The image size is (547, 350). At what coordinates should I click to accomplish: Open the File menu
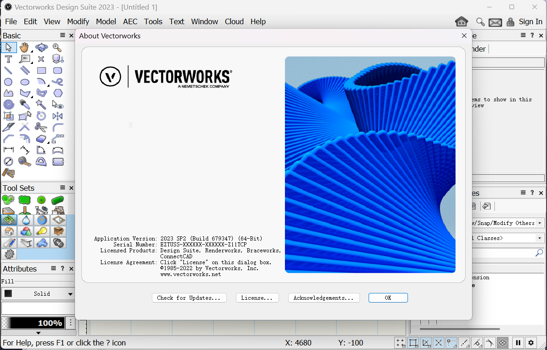pos(11,21)
